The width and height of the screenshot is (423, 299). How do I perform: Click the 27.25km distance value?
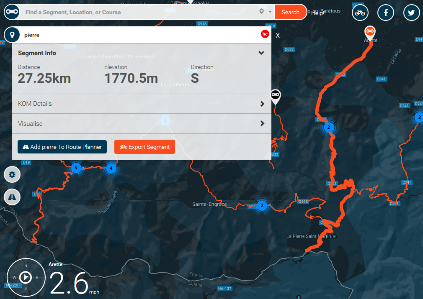point(44,78)
